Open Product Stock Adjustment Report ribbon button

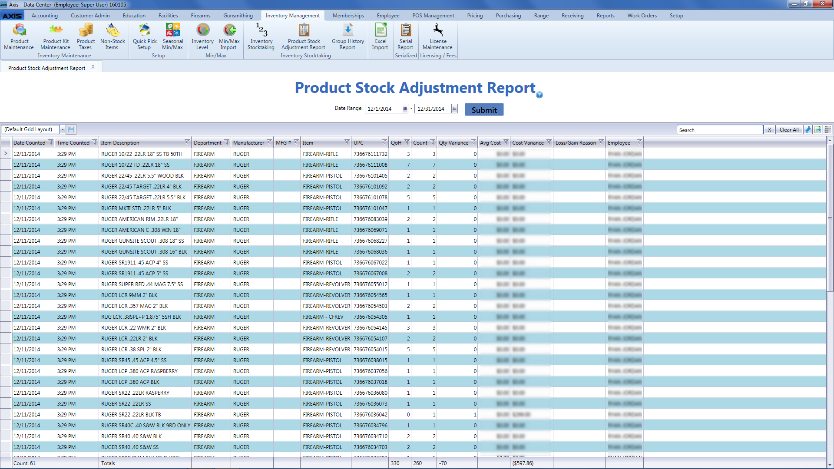pos(303,36)
